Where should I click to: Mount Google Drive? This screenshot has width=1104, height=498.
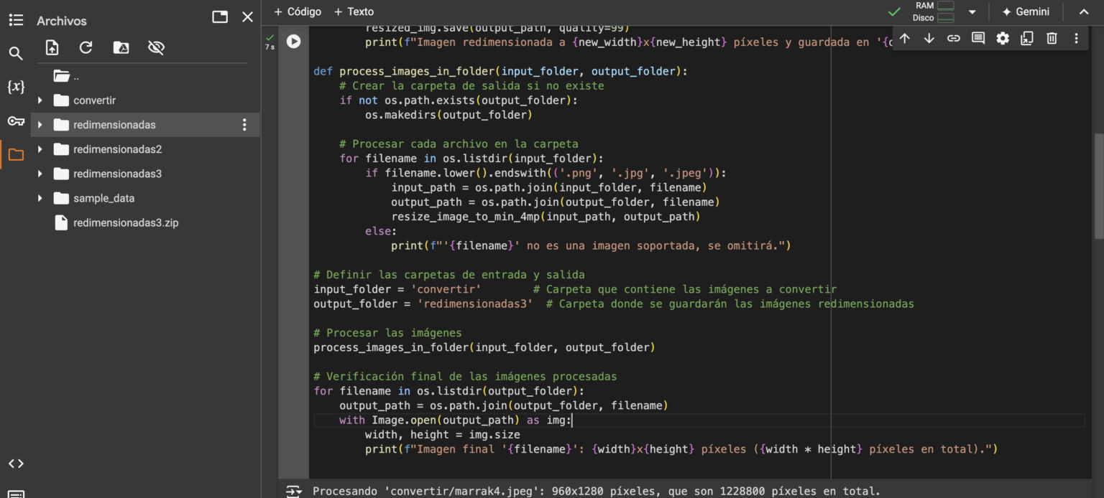[x=121, y=47]
